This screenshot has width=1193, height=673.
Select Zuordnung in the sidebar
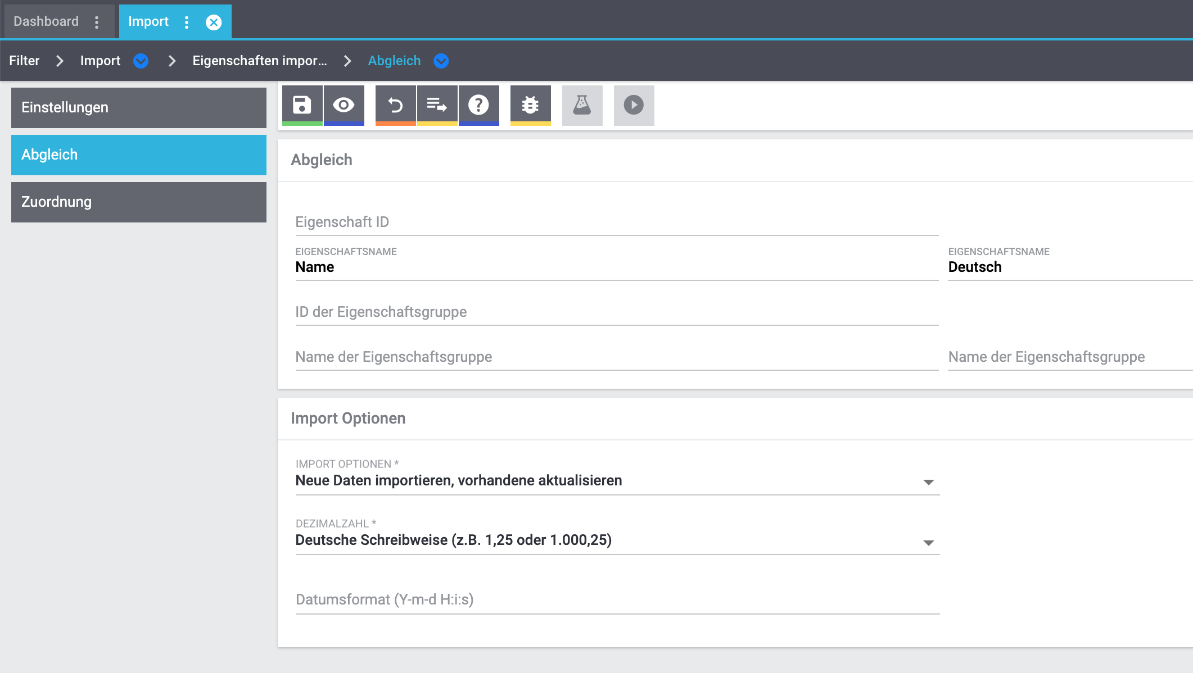(x=138, y=202)
